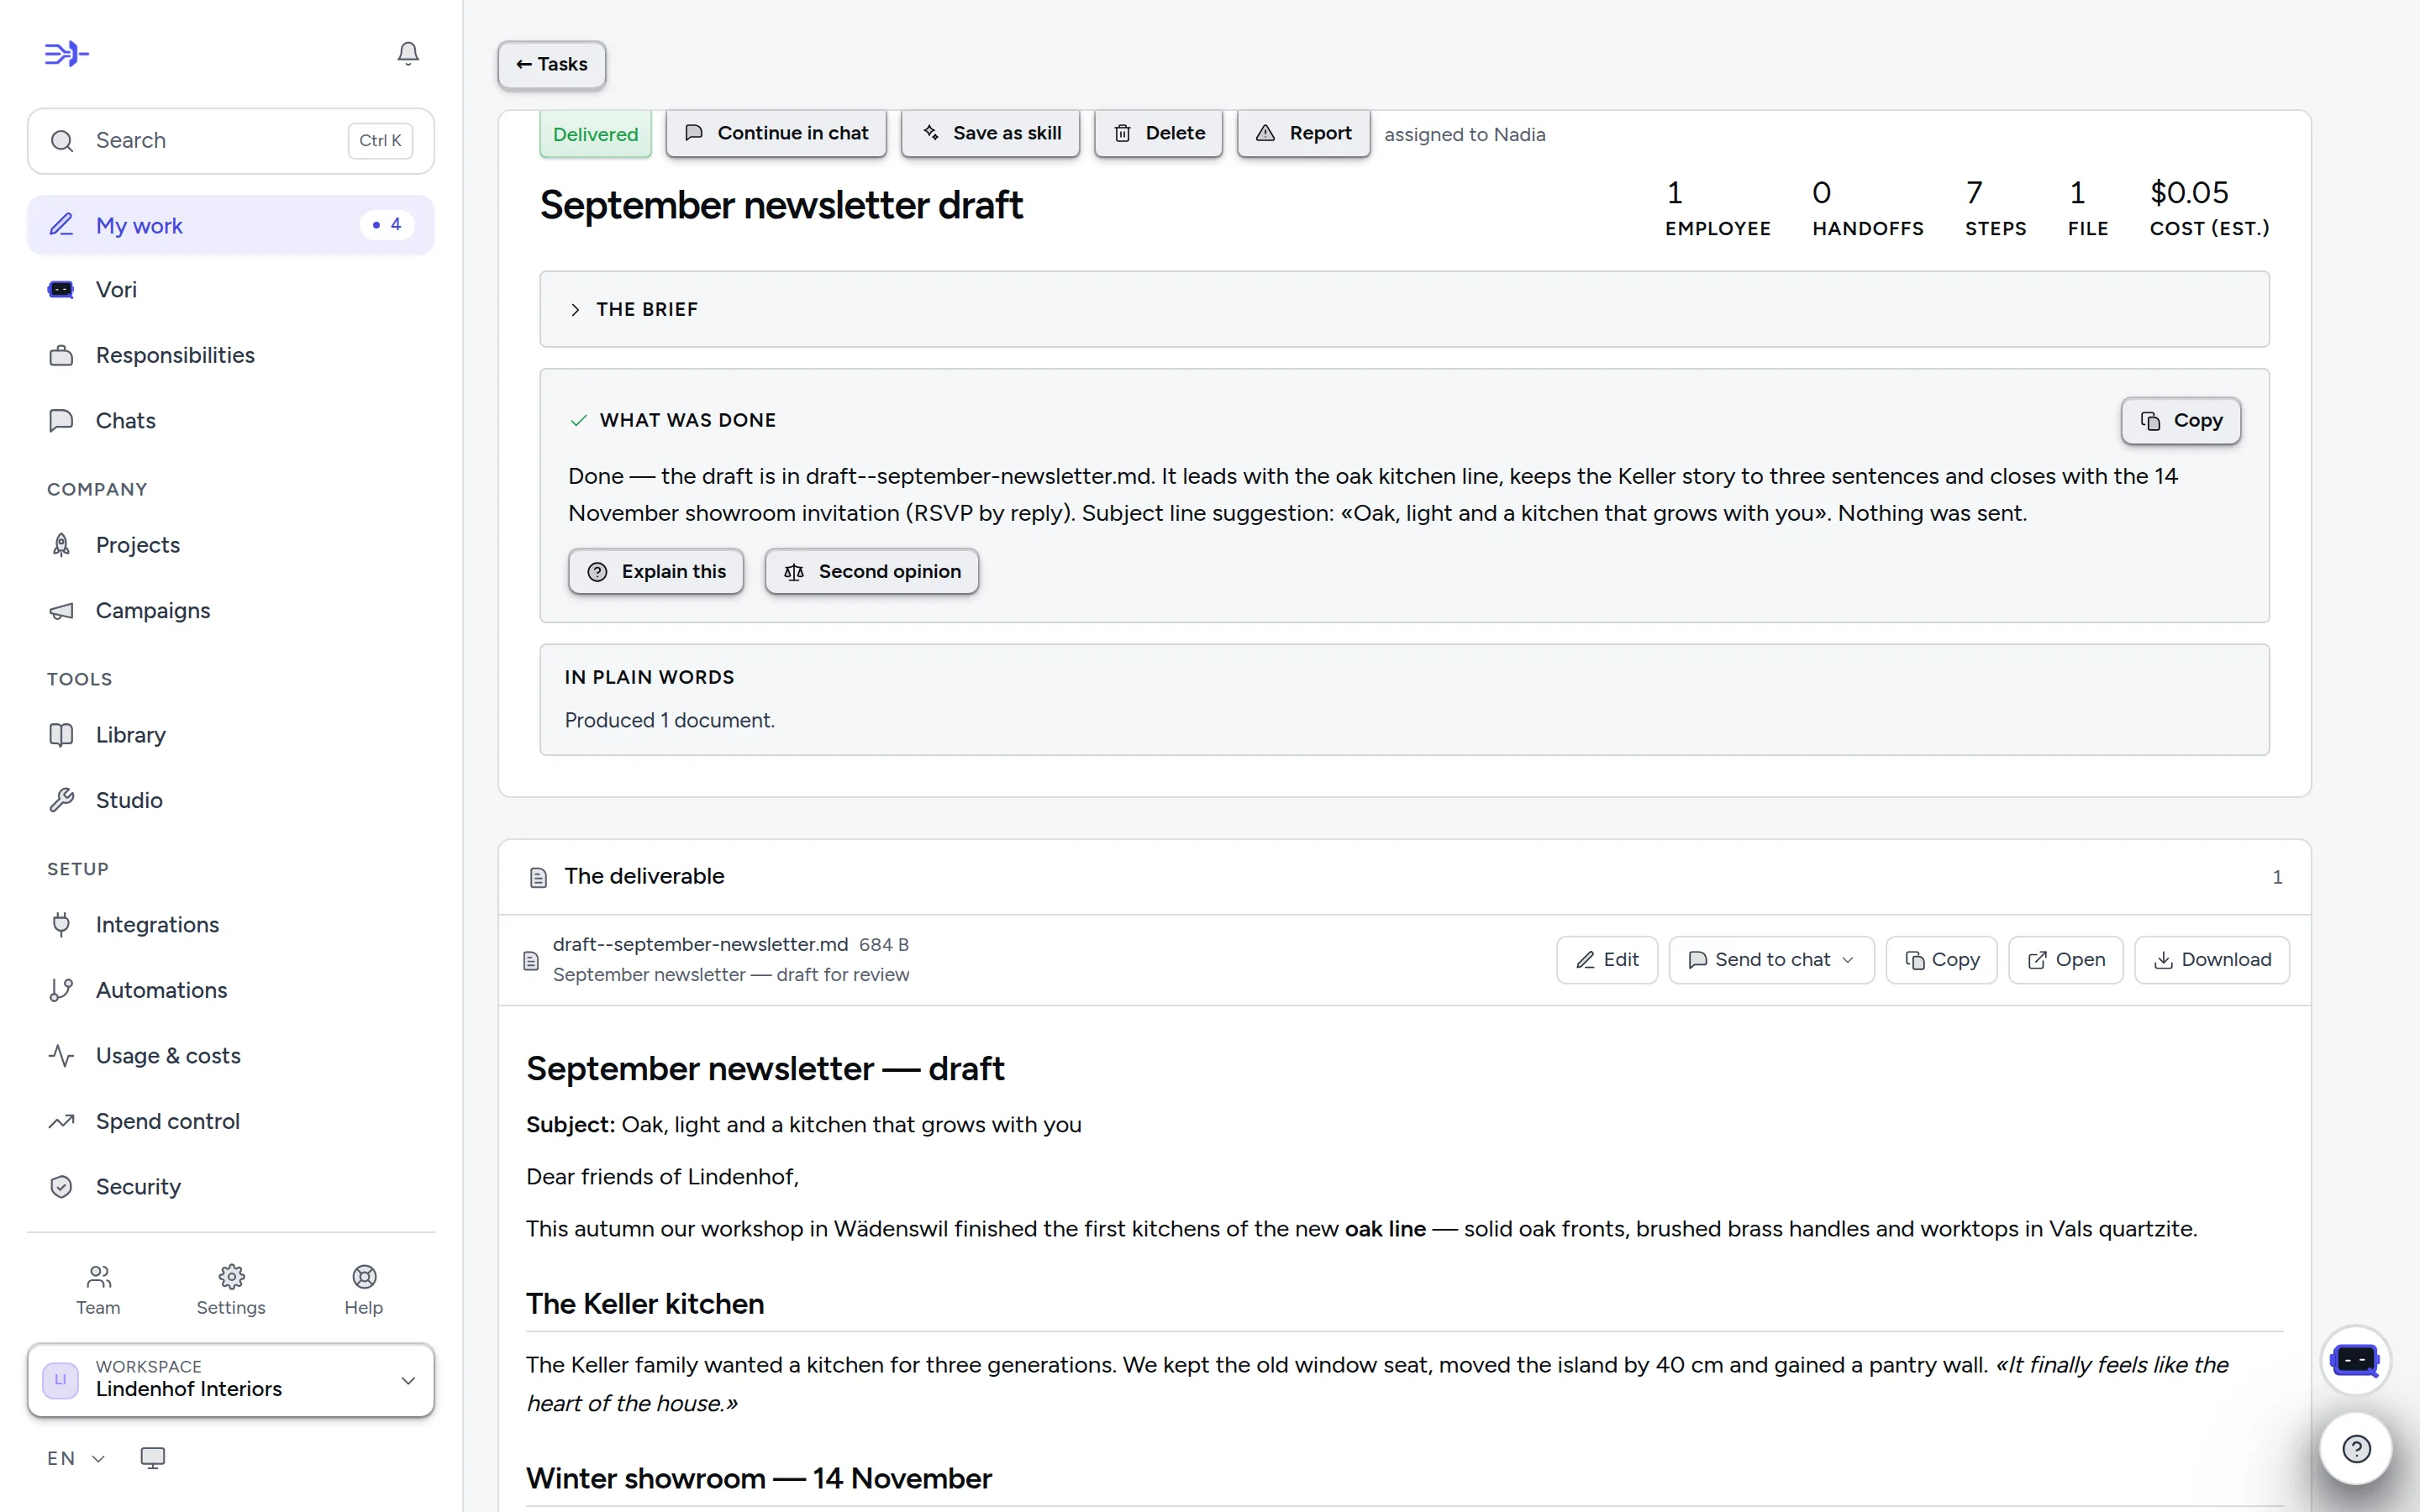The width and height of the screenshot is (2420, 1512).
Task: Click the app logo icon
Action: tap(67, 53)
